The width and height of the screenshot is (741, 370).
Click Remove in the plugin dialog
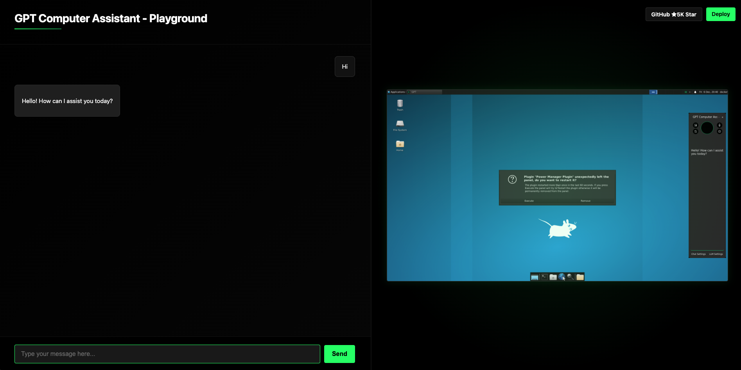(585, 201)
